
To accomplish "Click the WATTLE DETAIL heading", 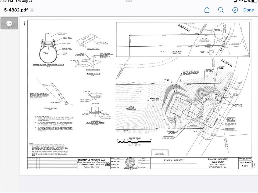I will [93, 74].
